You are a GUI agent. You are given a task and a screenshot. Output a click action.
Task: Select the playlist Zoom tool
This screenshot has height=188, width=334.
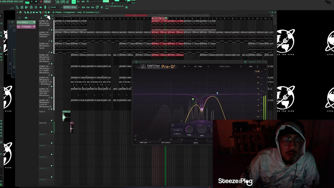[46, 12]
